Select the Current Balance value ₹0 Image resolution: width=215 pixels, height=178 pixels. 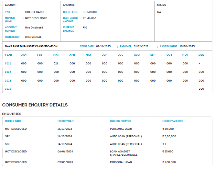click(85, 28)
